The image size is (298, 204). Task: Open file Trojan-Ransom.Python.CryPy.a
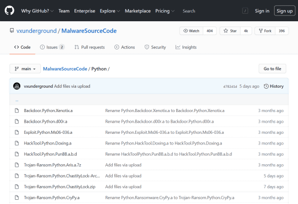52,198
